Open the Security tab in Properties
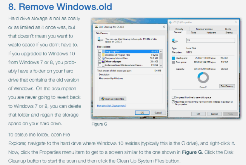The height and width of the screenshot is (165, 246). pyautogui.click(x=179, y=29)
